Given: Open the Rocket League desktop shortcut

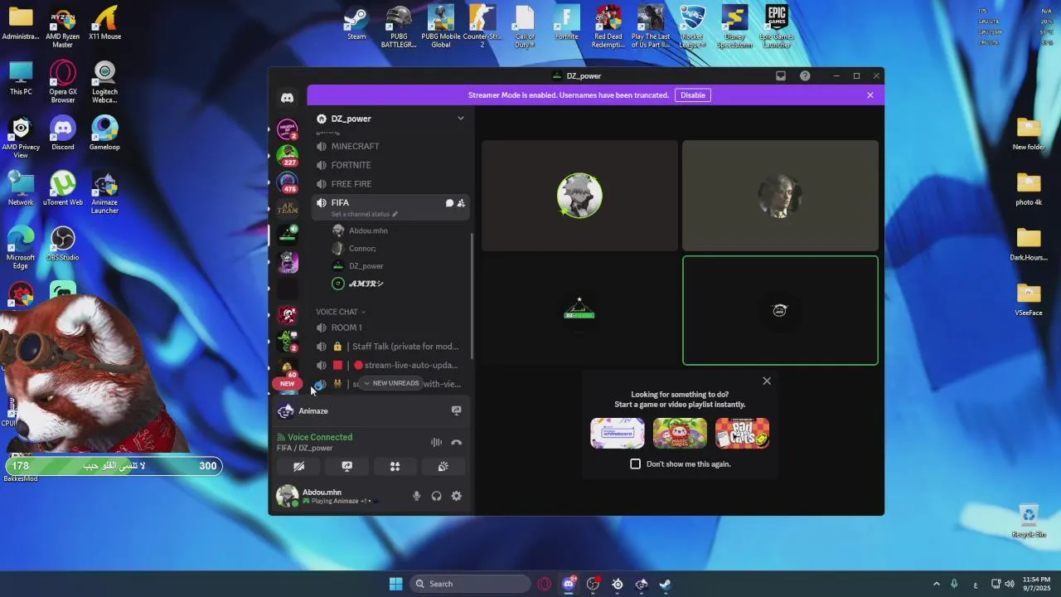Looking at the screenshot, I should (692, 27).
